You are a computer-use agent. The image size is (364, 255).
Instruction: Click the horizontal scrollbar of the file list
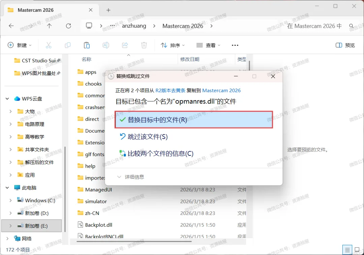coord(134,241)
